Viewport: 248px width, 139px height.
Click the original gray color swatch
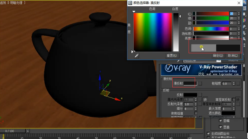[x=204, y=48]
